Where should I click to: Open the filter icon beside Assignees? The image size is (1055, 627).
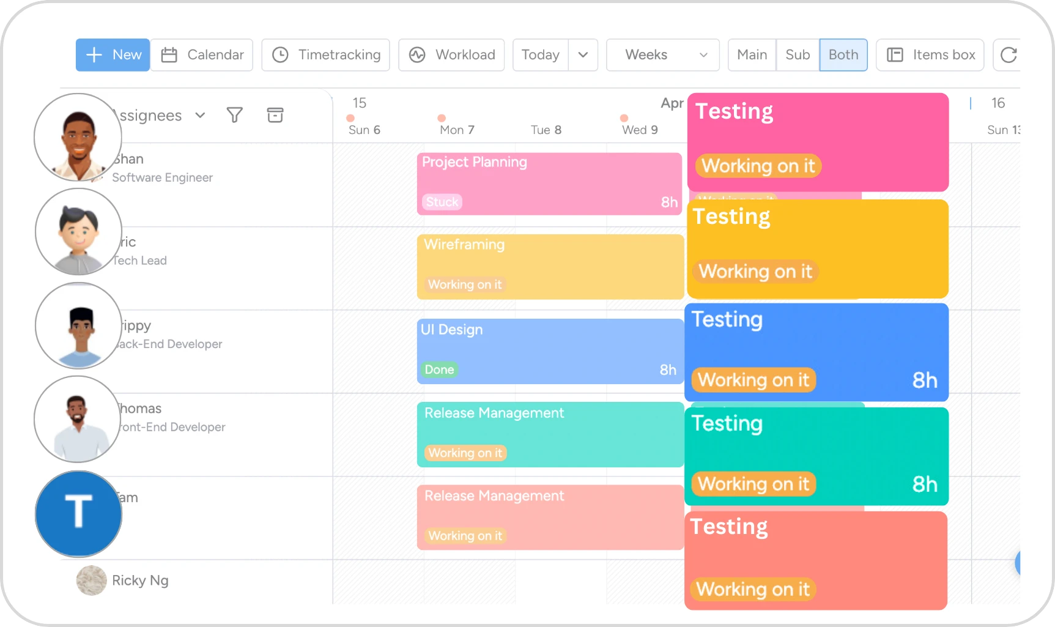(x=234, y=115)
